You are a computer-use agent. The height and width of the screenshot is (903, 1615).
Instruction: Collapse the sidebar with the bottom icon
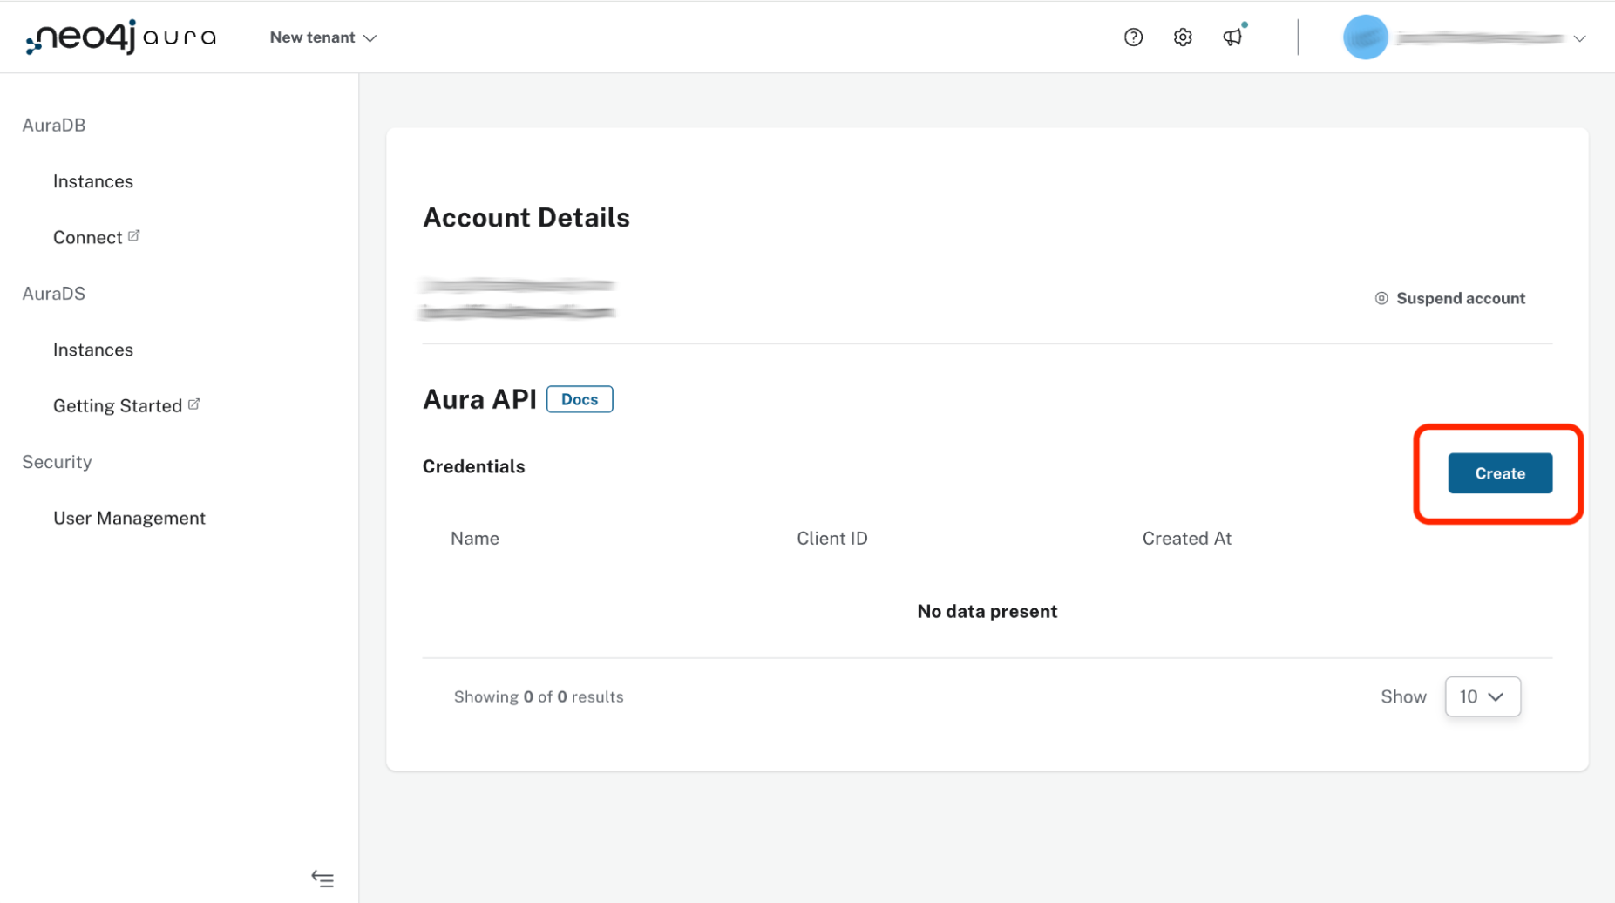(322, 879)
